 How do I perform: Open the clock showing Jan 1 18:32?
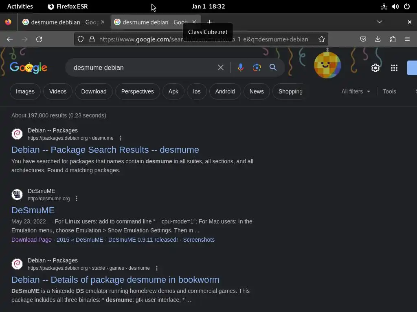[x=208, y=6]
